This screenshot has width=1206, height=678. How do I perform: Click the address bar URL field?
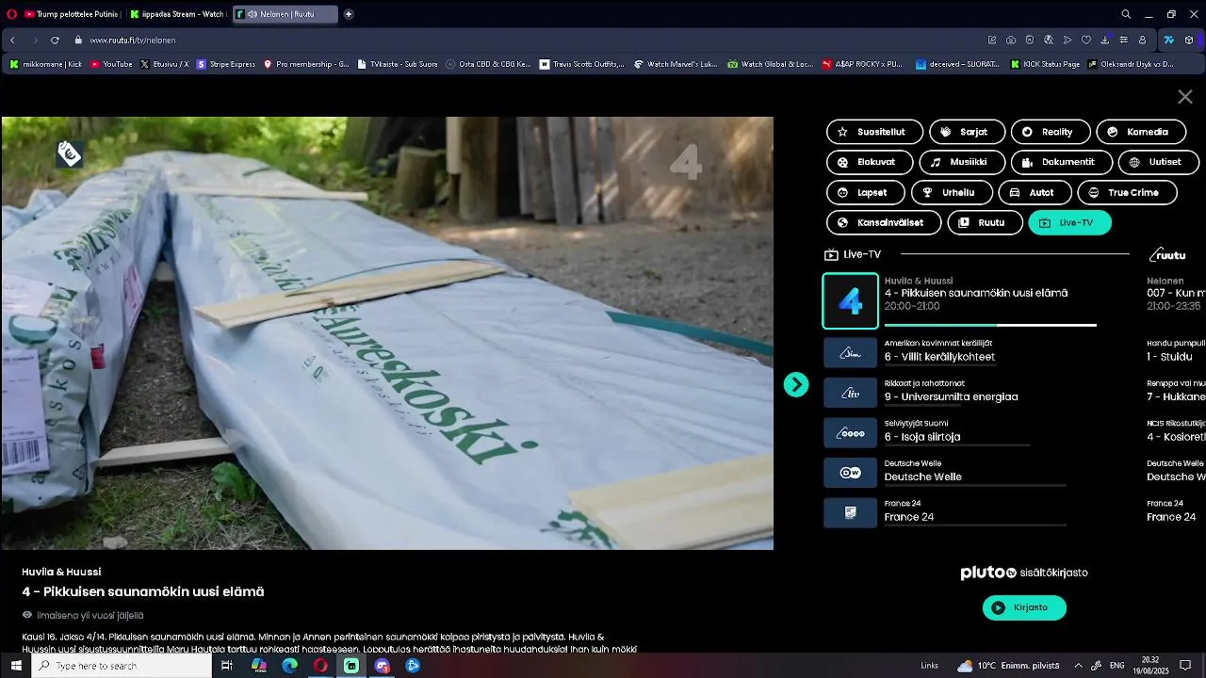528,40
